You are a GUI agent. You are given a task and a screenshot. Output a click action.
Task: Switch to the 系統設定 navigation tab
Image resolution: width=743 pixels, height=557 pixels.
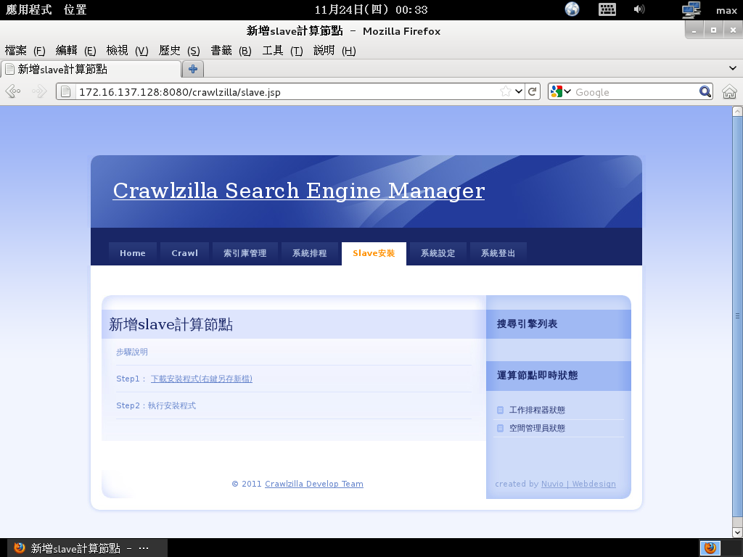pos(438,253)
